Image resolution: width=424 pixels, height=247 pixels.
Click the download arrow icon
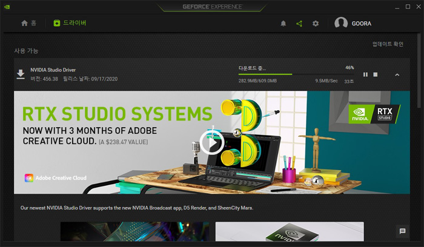point(21,74)
